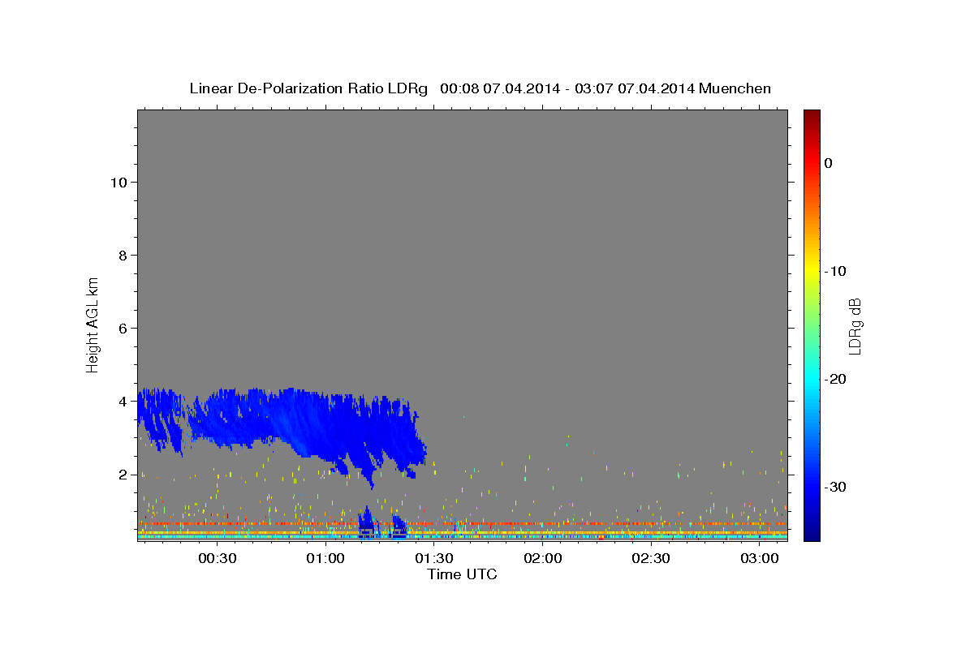Click the height tick label 8

click(123, 256)
